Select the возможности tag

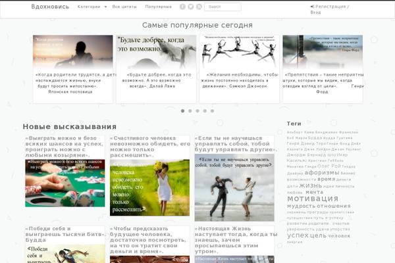click(302, 179)
